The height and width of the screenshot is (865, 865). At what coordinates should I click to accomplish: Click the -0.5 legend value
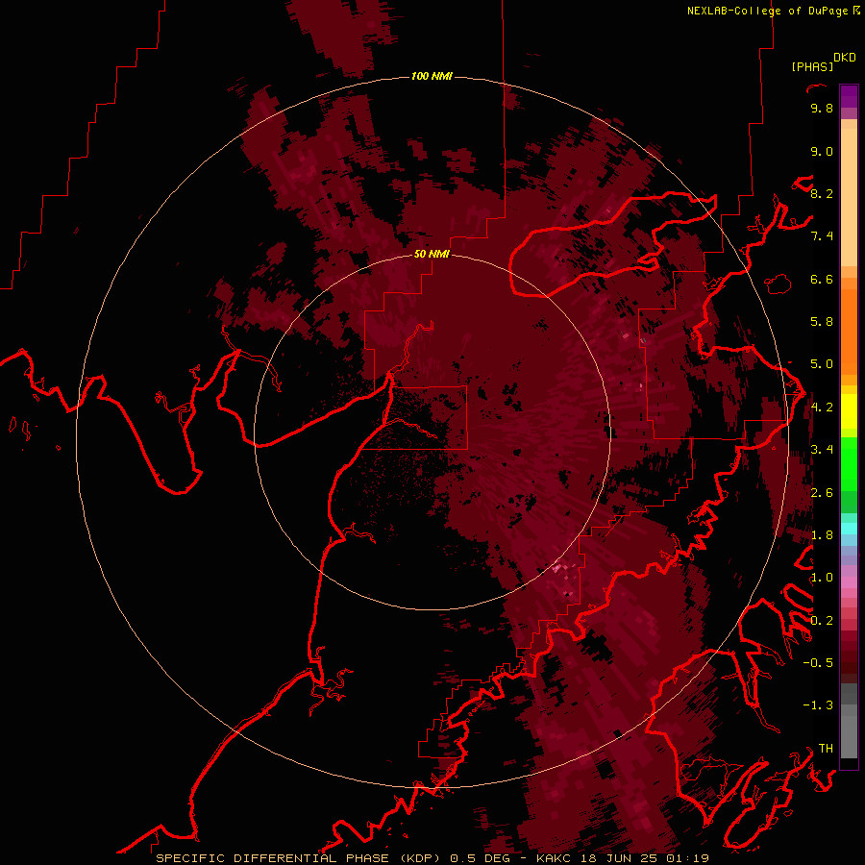tap(818, 663)
